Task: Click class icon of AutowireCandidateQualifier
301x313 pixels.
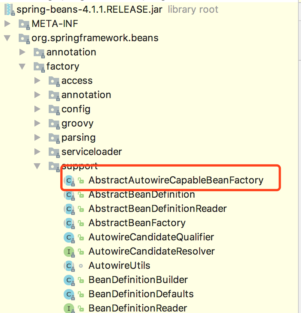Action: tap(69, 237)
